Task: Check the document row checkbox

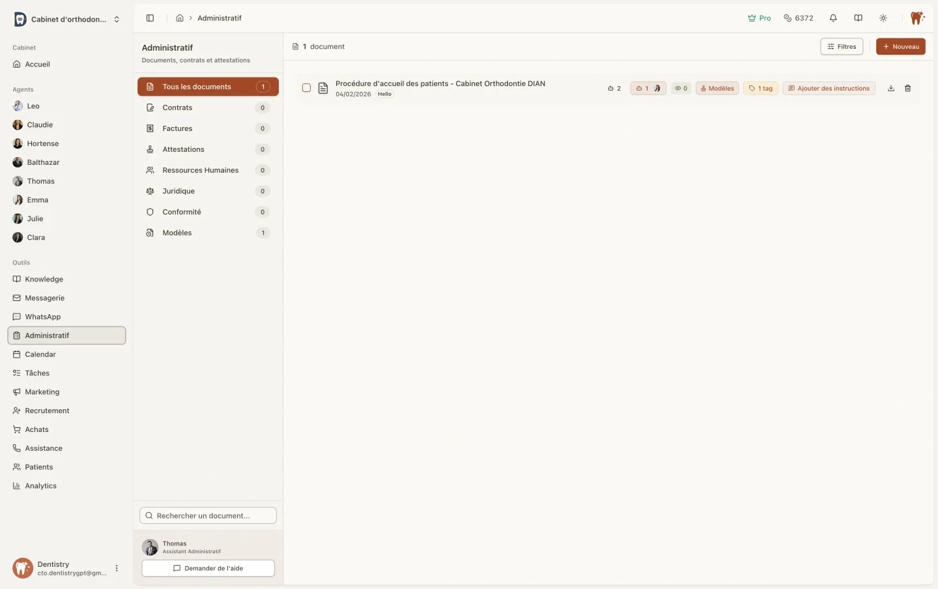Action: click(x=306, y=88)
